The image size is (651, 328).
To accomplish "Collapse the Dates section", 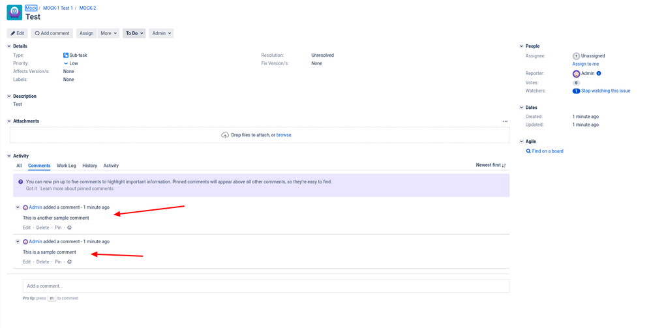I will pyautogui.click(x=521, y=108).
